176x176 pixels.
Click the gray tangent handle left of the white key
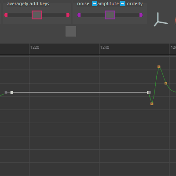pyautogui.click(x=6, y=92)
